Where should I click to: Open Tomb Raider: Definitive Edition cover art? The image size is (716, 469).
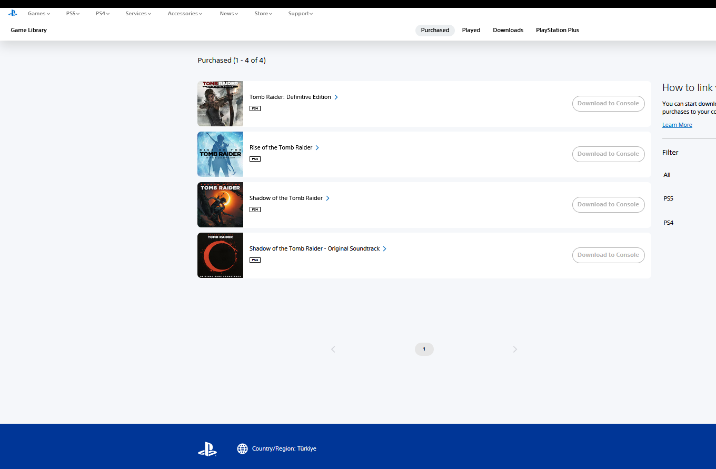click(220, 104)
